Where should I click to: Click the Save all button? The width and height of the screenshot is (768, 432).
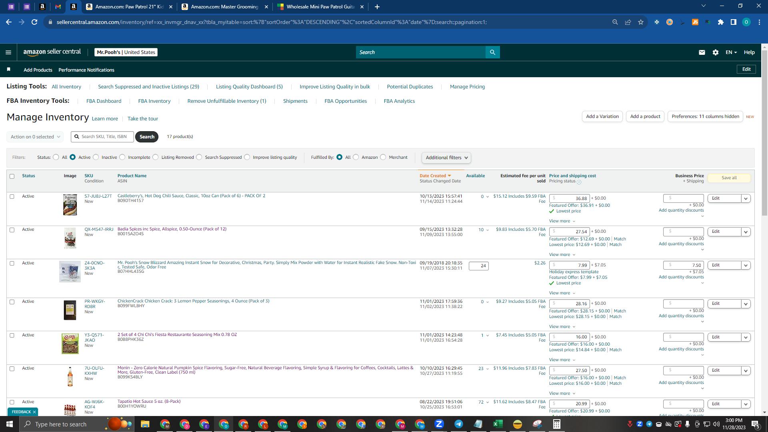pos(729,178)
